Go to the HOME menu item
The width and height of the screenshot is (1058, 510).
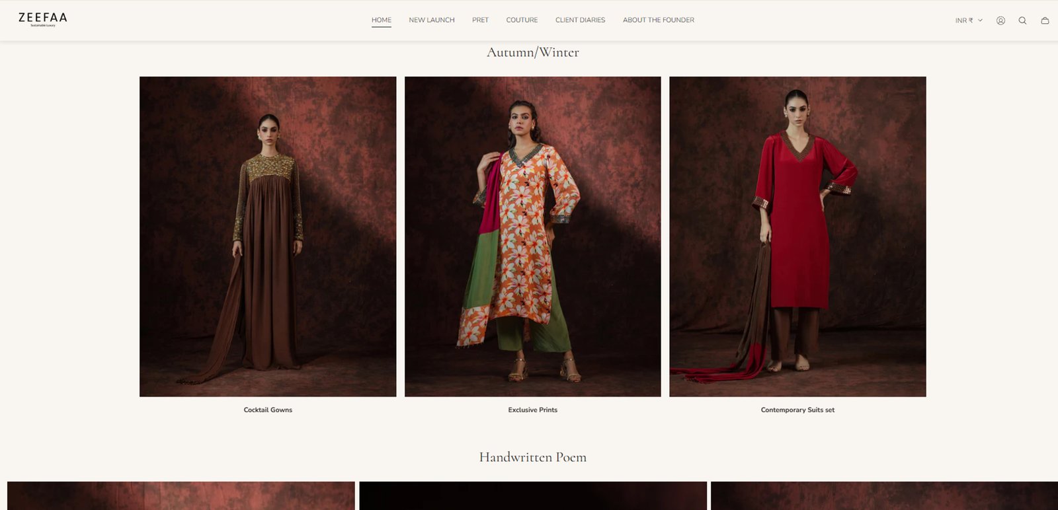coord(381,20)
